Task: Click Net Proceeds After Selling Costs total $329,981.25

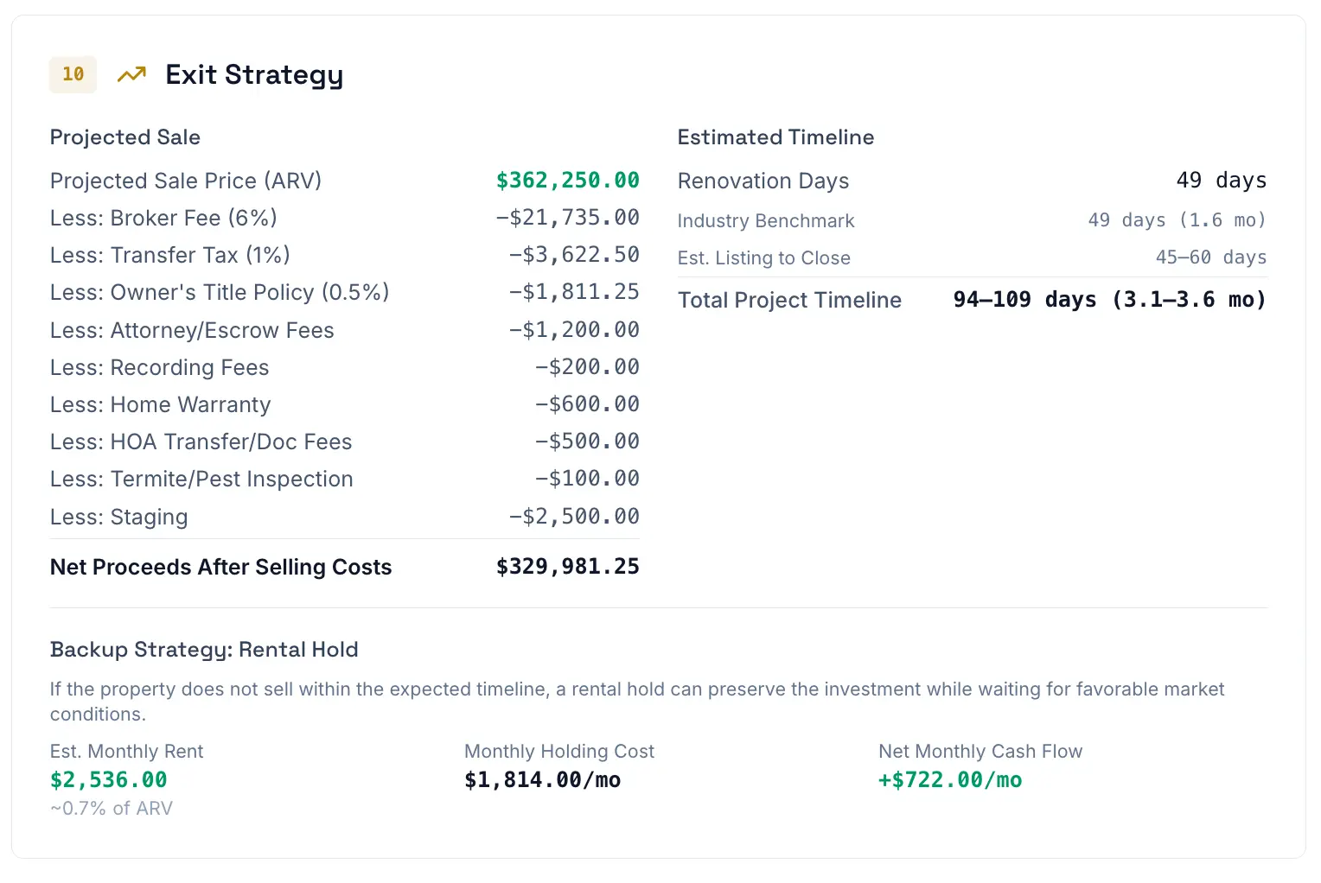Action: coord(567,567)
